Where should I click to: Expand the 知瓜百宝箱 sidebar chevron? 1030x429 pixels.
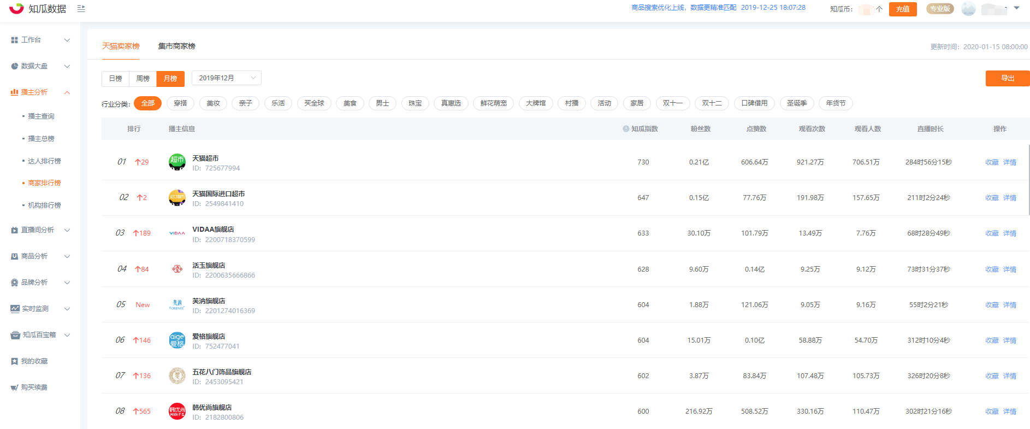pos(67,335)
